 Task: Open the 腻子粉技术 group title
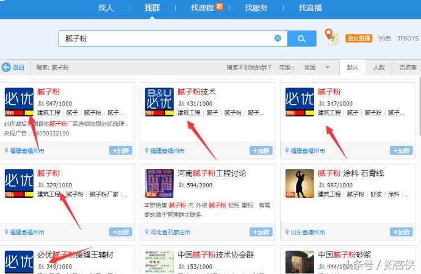pyautogui.click(x=196, y=92)
